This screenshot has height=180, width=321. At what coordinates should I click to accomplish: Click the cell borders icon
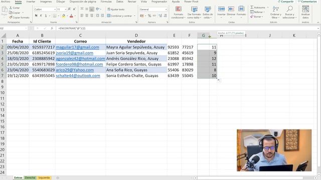[x=55, y=15]
